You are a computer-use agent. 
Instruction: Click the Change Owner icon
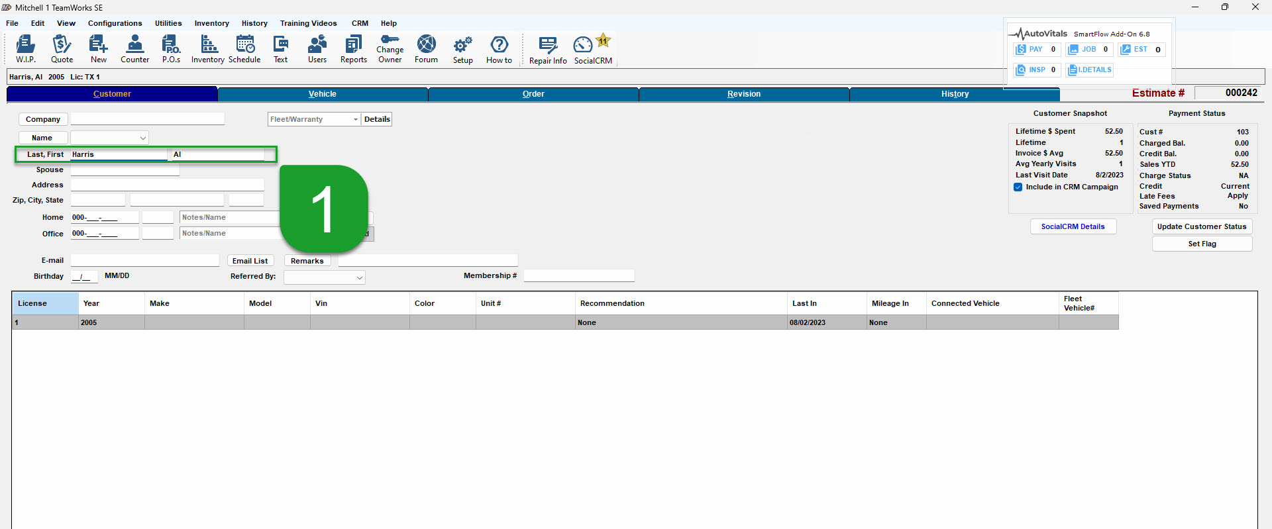pyautogui.click(x=390, y=49)
